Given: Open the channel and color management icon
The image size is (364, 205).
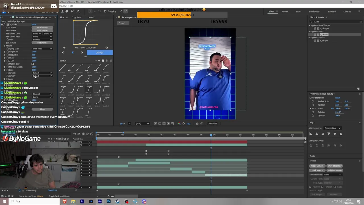Looking at the screenshot, I should tap(179, 124).
